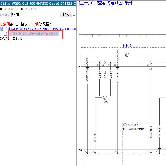
Task: Click diagram column header 5
Action: (127, 36)
